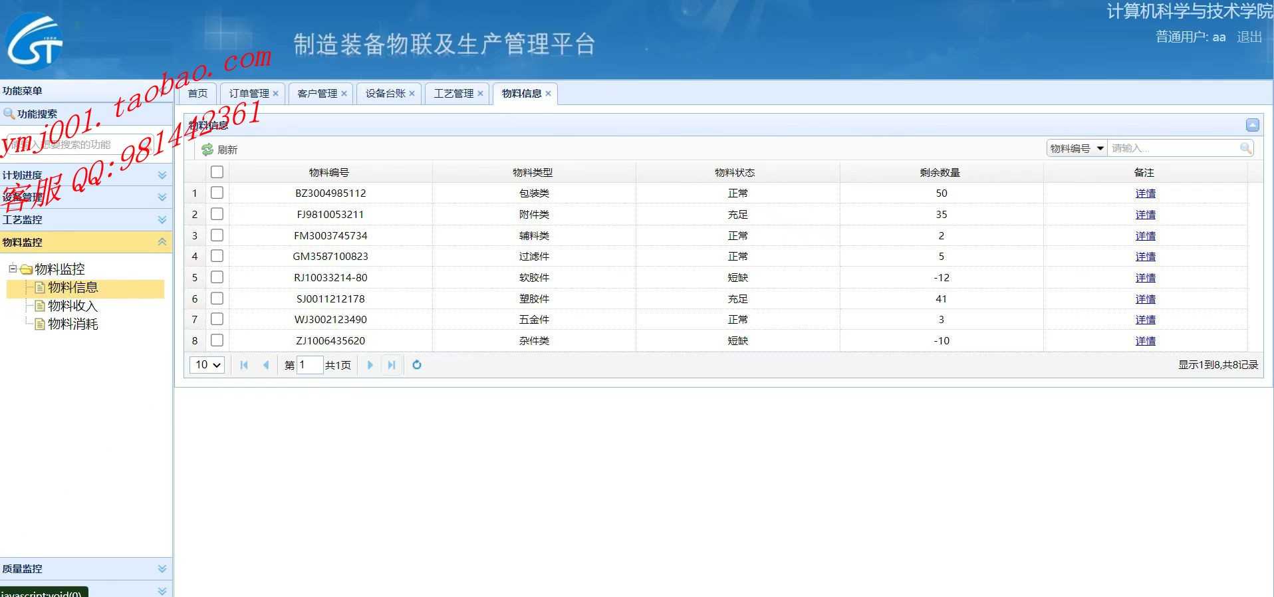Collapse the 物料监控 tree node toggle
Screen dimensions: 1274x597
(12, 269)
